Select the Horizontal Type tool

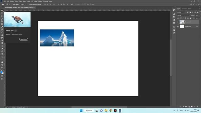2,54
